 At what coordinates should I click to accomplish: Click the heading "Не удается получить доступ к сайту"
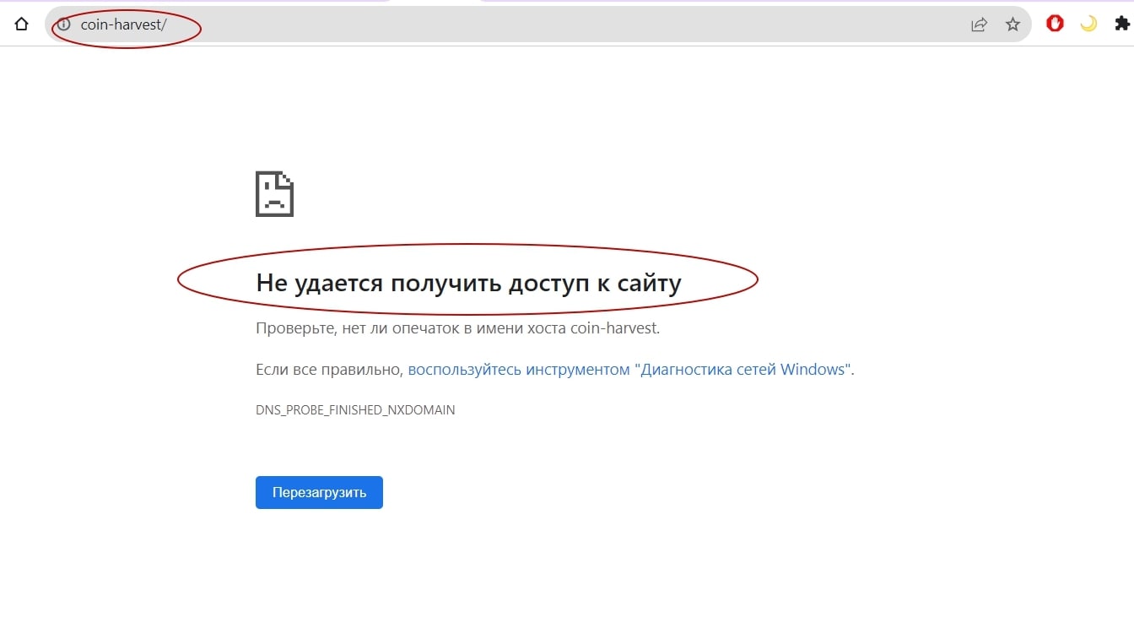468,283
